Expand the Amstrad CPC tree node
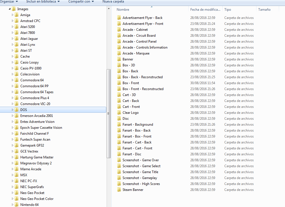 coord(12,21)
